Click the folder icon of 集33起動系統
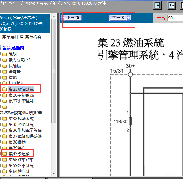The height and width of the screenshot is (179, 183). [x=5, y=119]
